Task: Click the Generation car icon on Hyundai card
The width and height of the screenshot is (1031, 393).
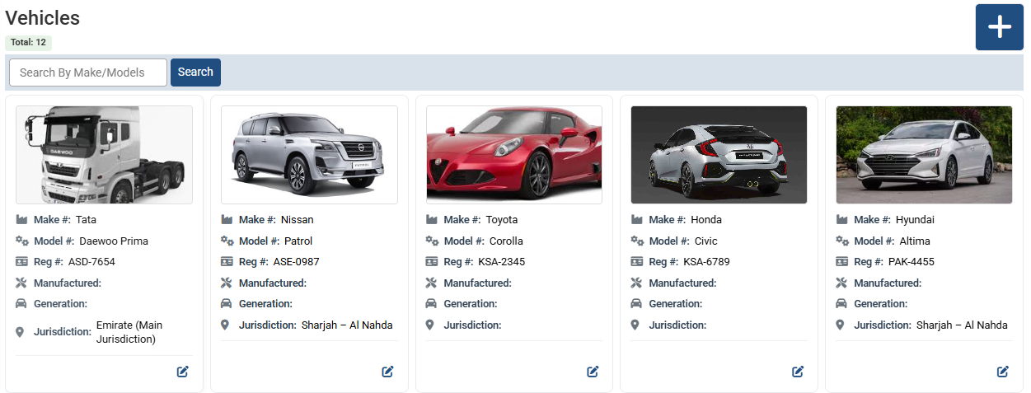Action: pyautogui.click(x=841, y=304)
